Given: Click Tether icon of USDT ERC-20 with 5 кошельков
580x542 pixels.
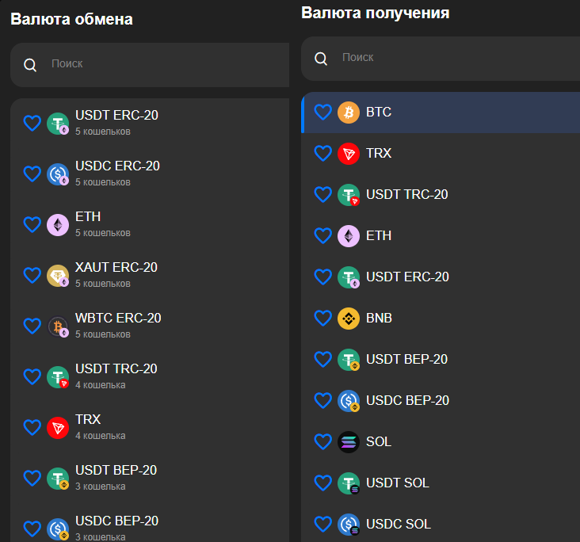Looking at the screenshot, I should click(x=58, y=124).
